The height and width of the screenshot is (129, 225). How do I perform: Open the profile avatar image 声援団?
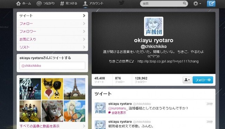[x=154, y=26]
